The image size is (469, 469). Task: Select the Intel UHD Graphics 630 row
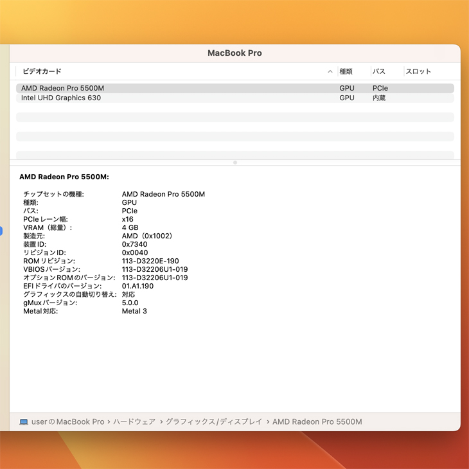(x=61, y=98)
